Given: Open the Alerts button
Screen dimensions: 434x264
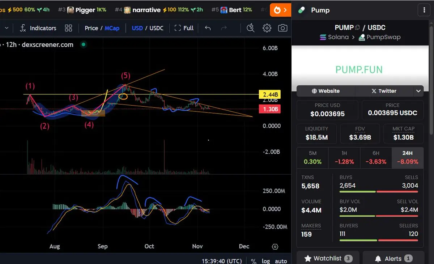Looking at the screenshot, I should (x=393, y=258).
